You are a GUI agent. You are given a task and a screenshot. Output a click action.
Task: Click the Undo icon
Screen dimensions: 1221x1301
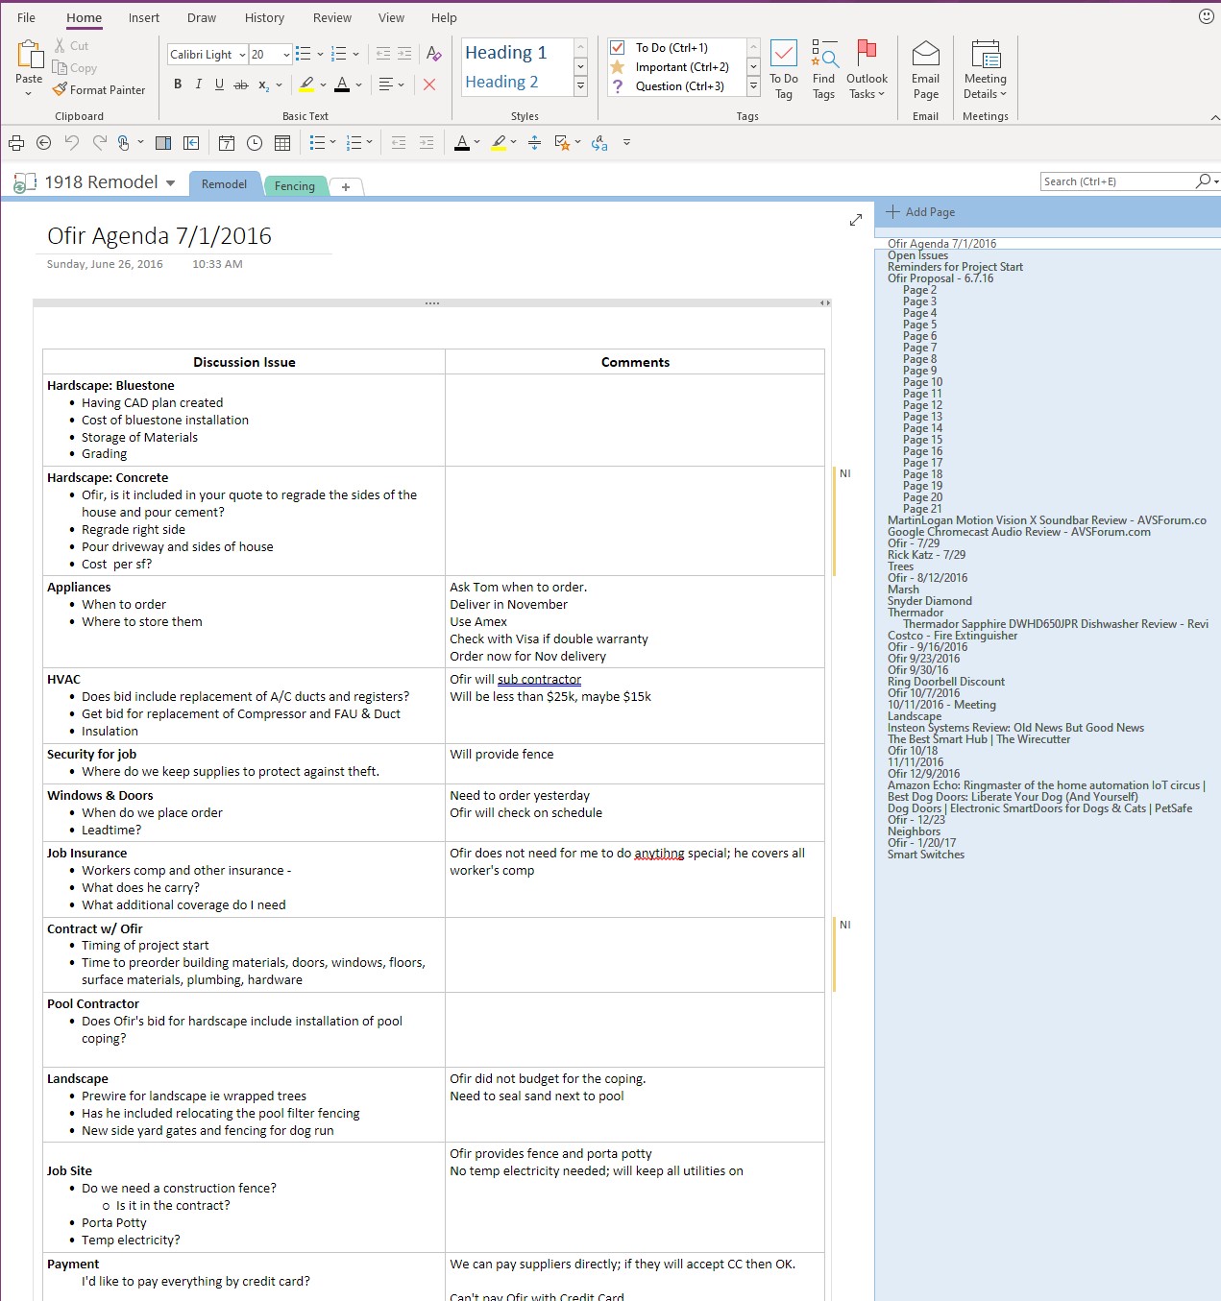(x=71, y=143)
